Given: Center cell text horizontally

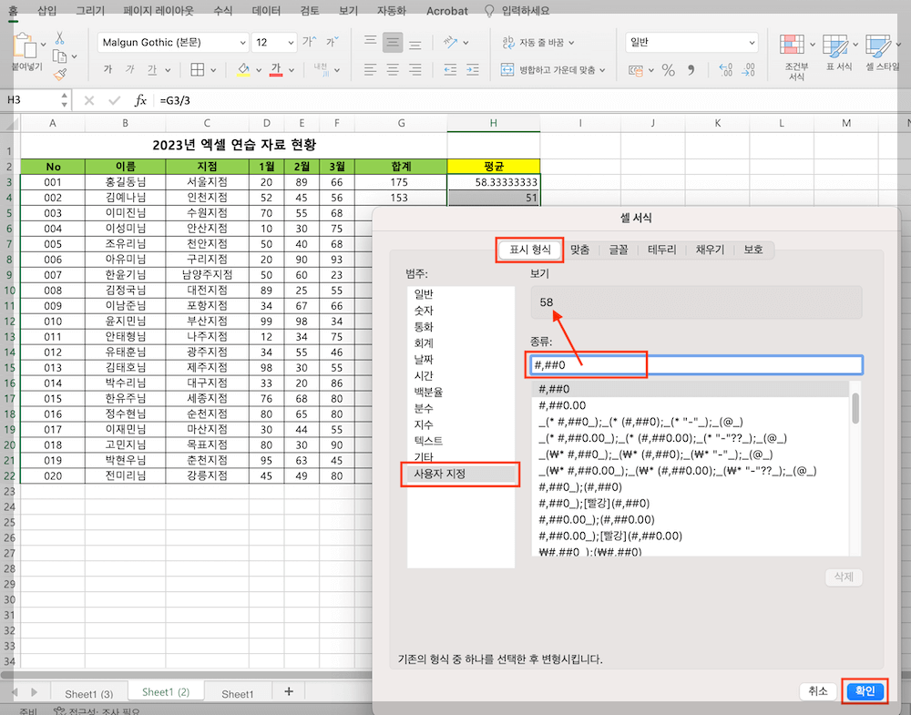Looking at the screenshot, I should 393,70.
